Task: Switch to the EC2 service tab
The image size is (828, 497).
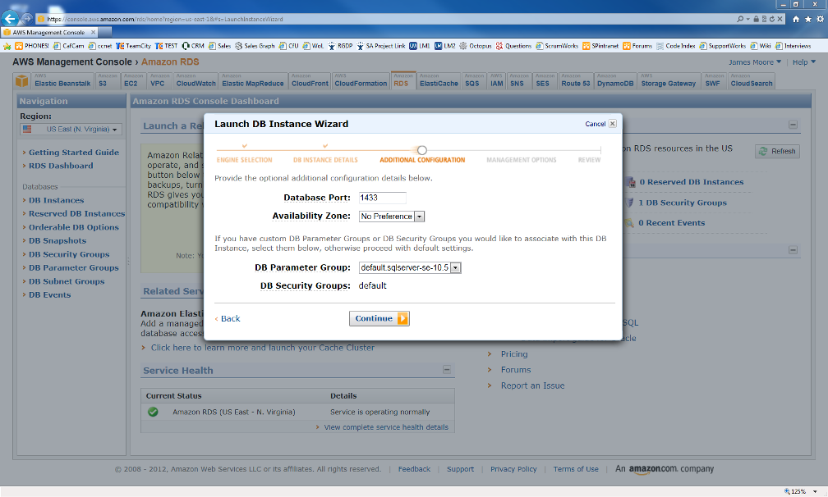Action: point(134,80)
